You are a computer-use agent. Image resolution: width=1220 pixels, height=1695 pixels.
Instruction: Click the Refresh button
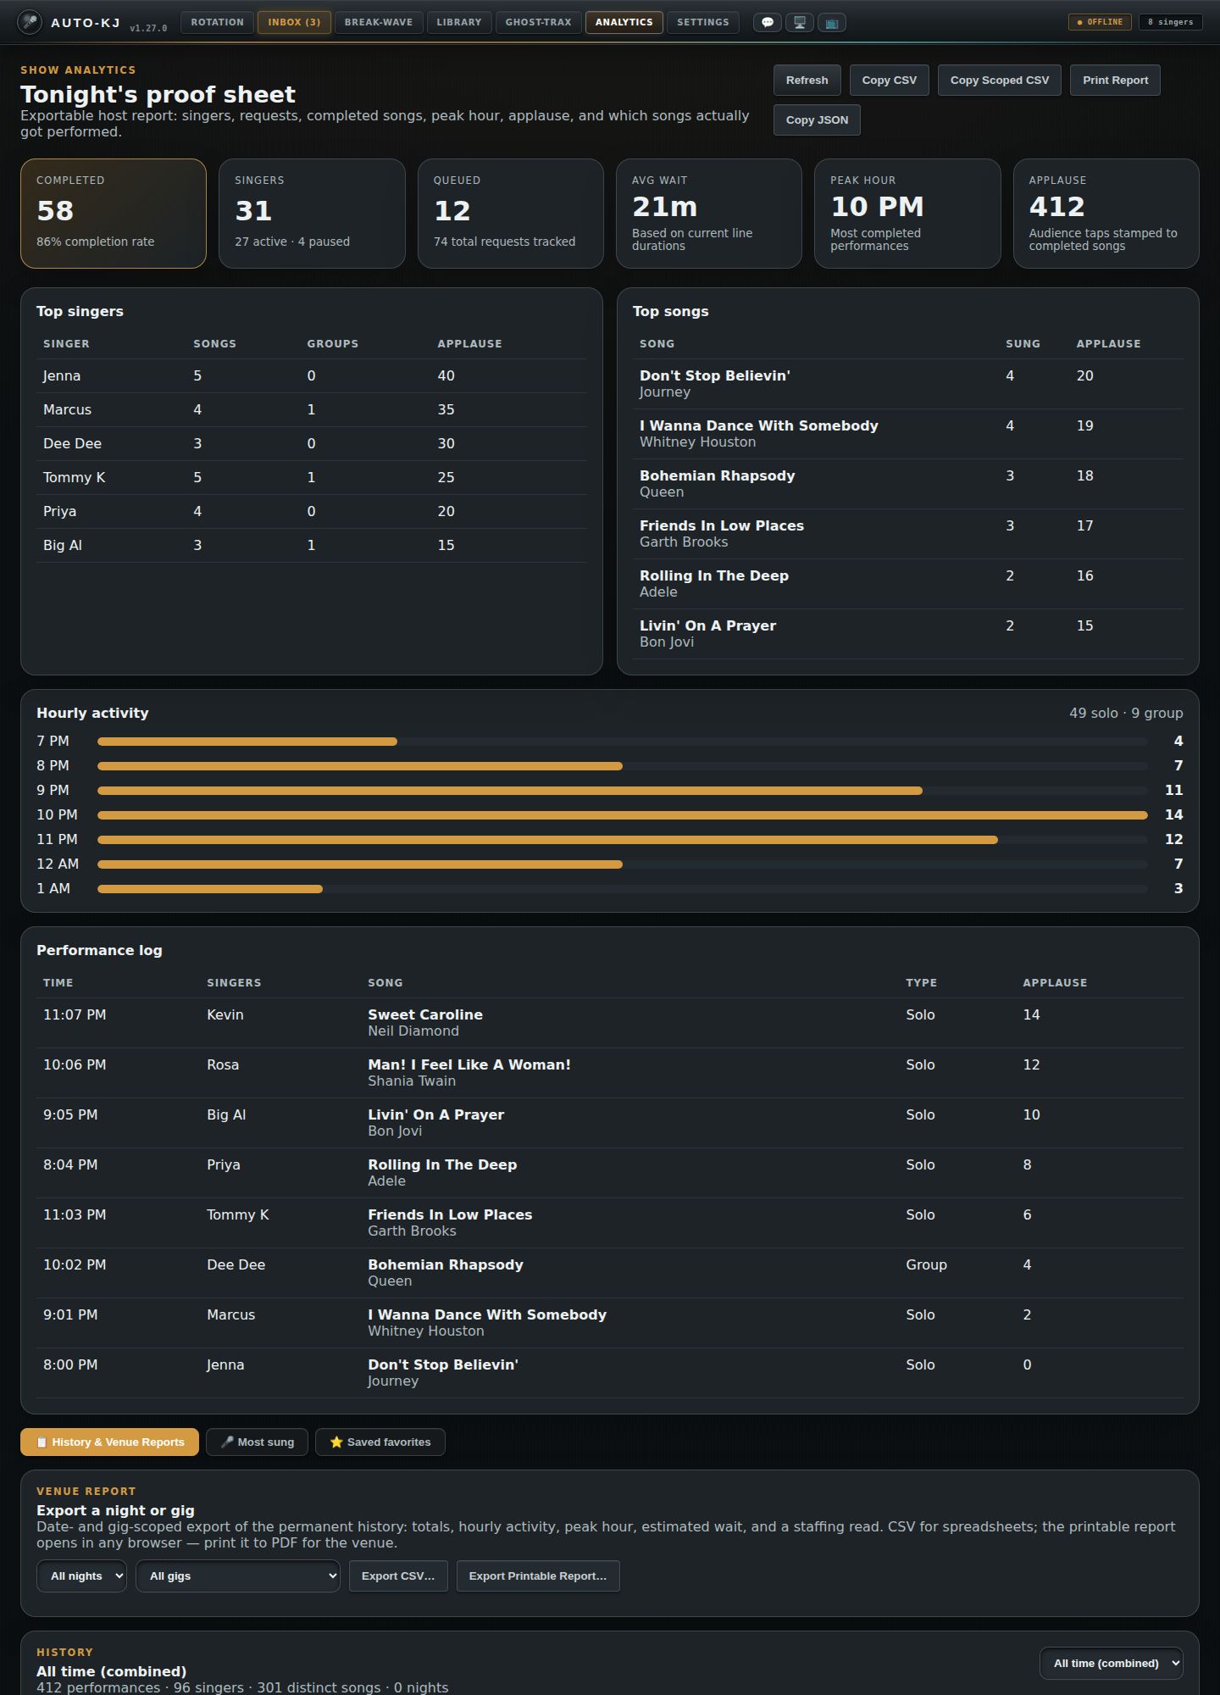coord(807,81)
